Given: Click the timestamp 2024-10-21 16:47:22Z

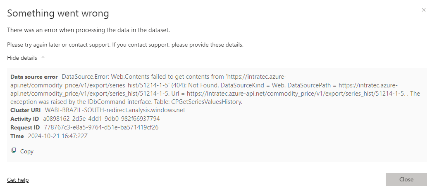Looking at the screenshot, I should tap(57, 136).
